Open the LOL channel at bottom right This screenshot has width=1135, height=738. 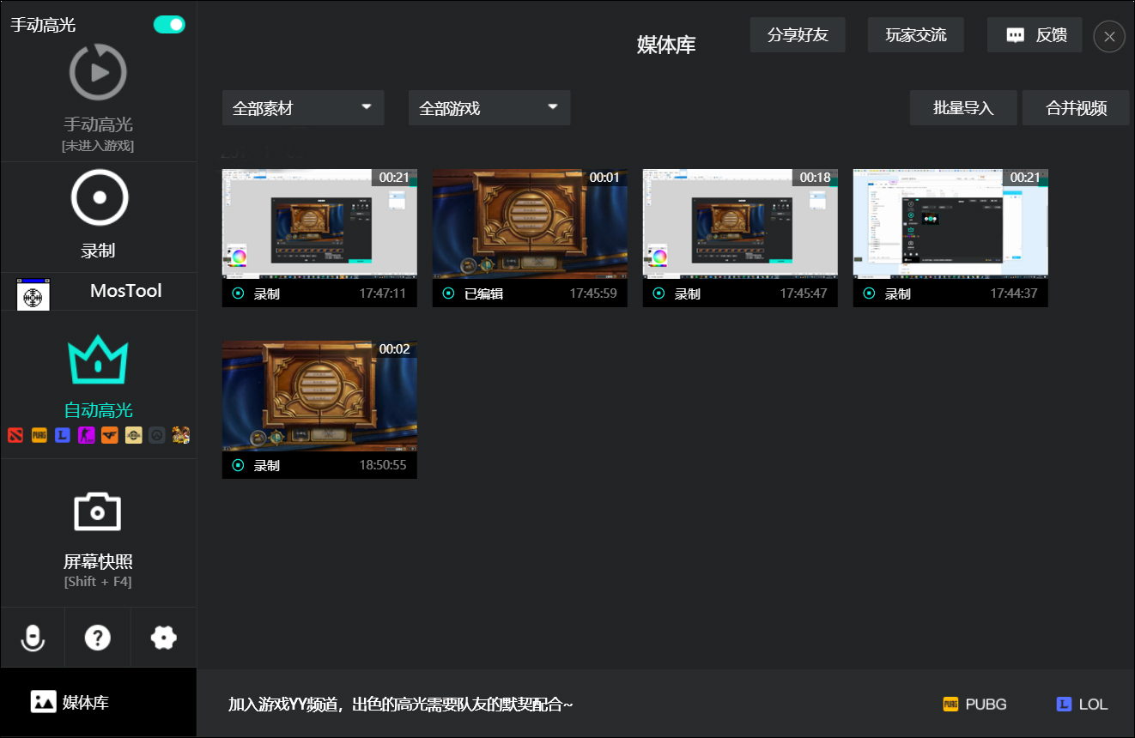(x=1082, y=705)
